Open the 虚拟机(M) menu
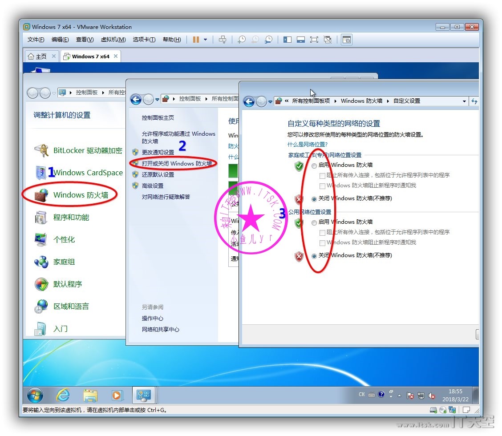502x436 pixels. [x=113, y=40]
